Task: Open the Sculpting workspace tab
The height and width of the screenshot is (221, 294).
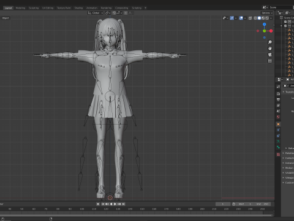Action: pos(34,8)
